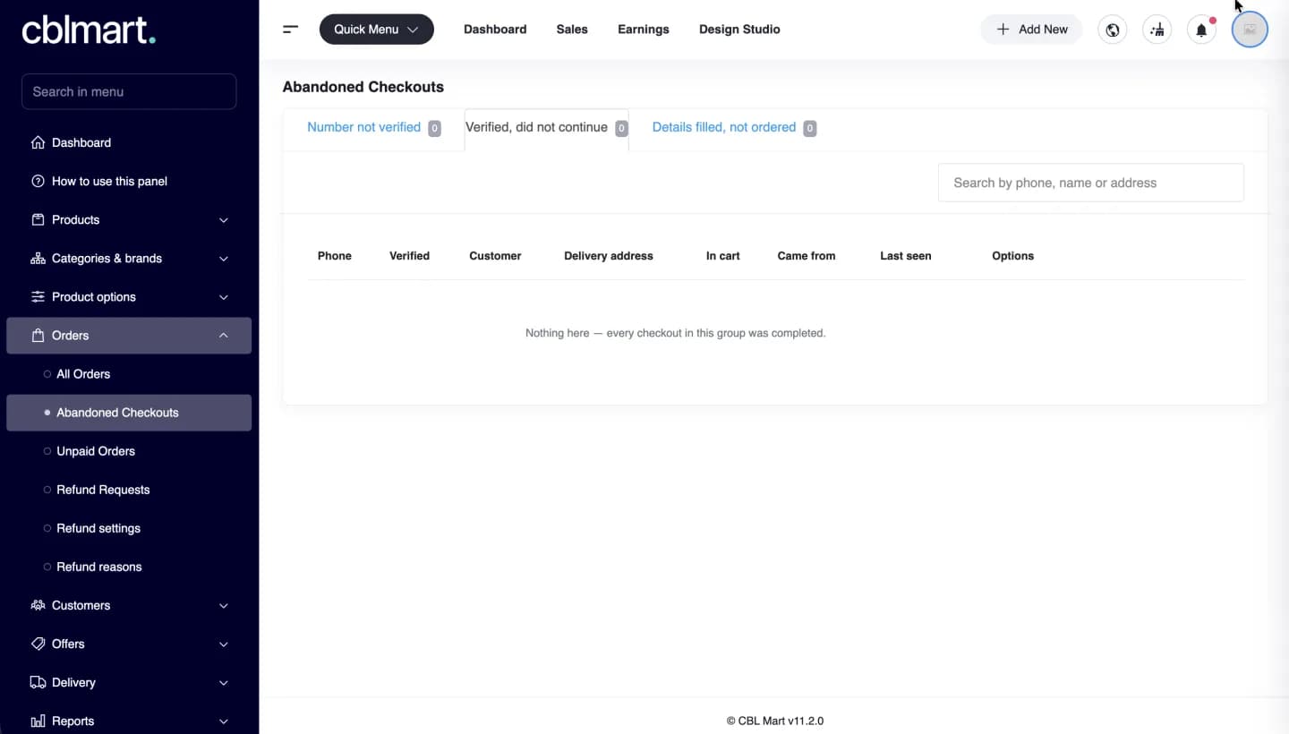1289x734 pixels.
Task: Click the Add New button
Action: [x=1031, y=30]
